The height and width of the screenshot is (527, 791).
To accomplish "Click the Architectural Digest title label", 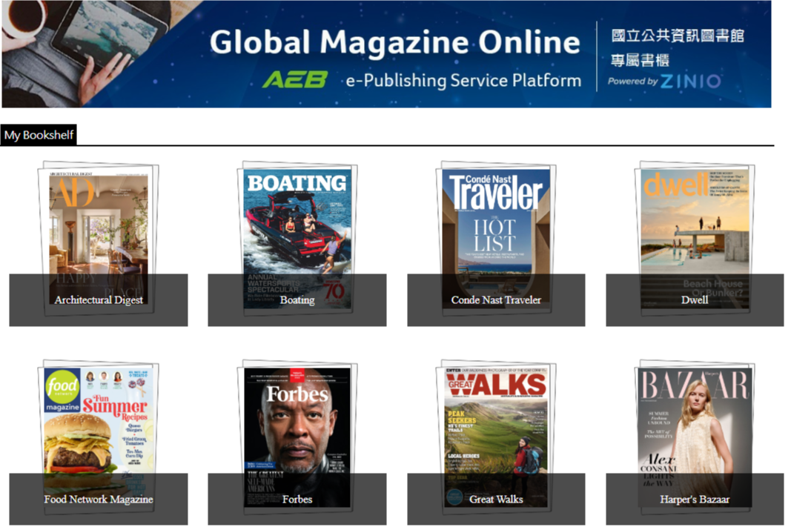I will (x=99, y=300).
